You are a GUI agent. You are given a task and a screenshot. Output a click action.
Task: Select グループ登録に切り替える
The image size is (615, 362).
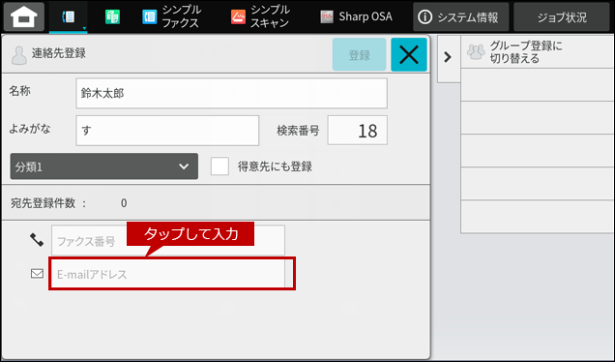(538, 52)
